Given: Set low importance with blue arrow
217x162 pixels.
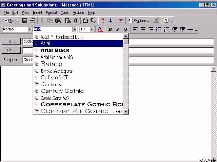Looking at the screenshot, I should (111, 21).
